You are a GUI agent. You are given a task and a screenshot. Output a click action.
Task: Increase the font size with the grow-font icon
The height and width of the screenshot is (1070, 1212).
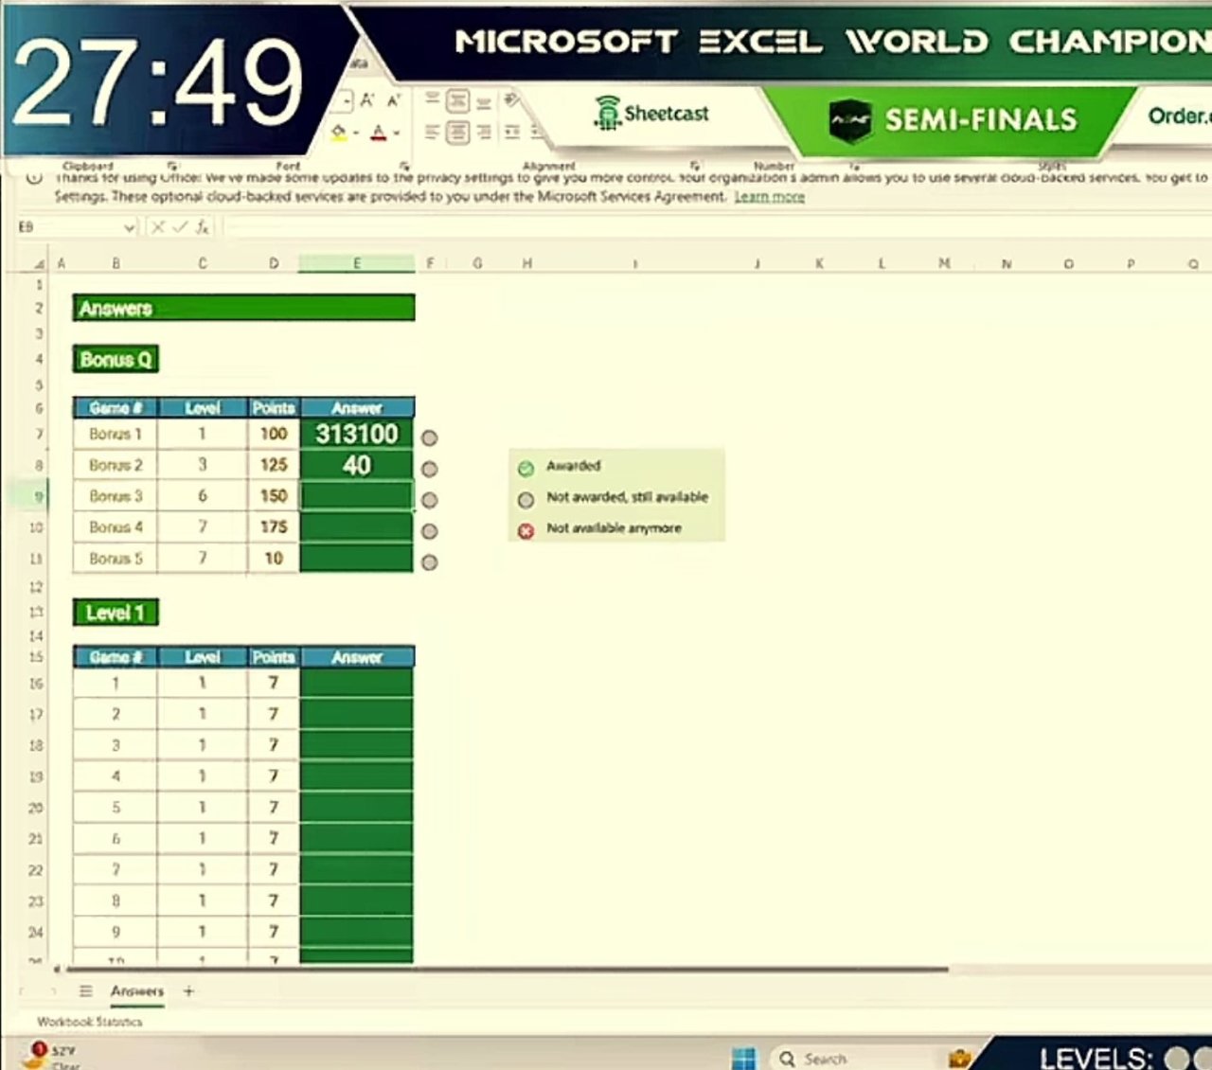(x=367, y=100)
